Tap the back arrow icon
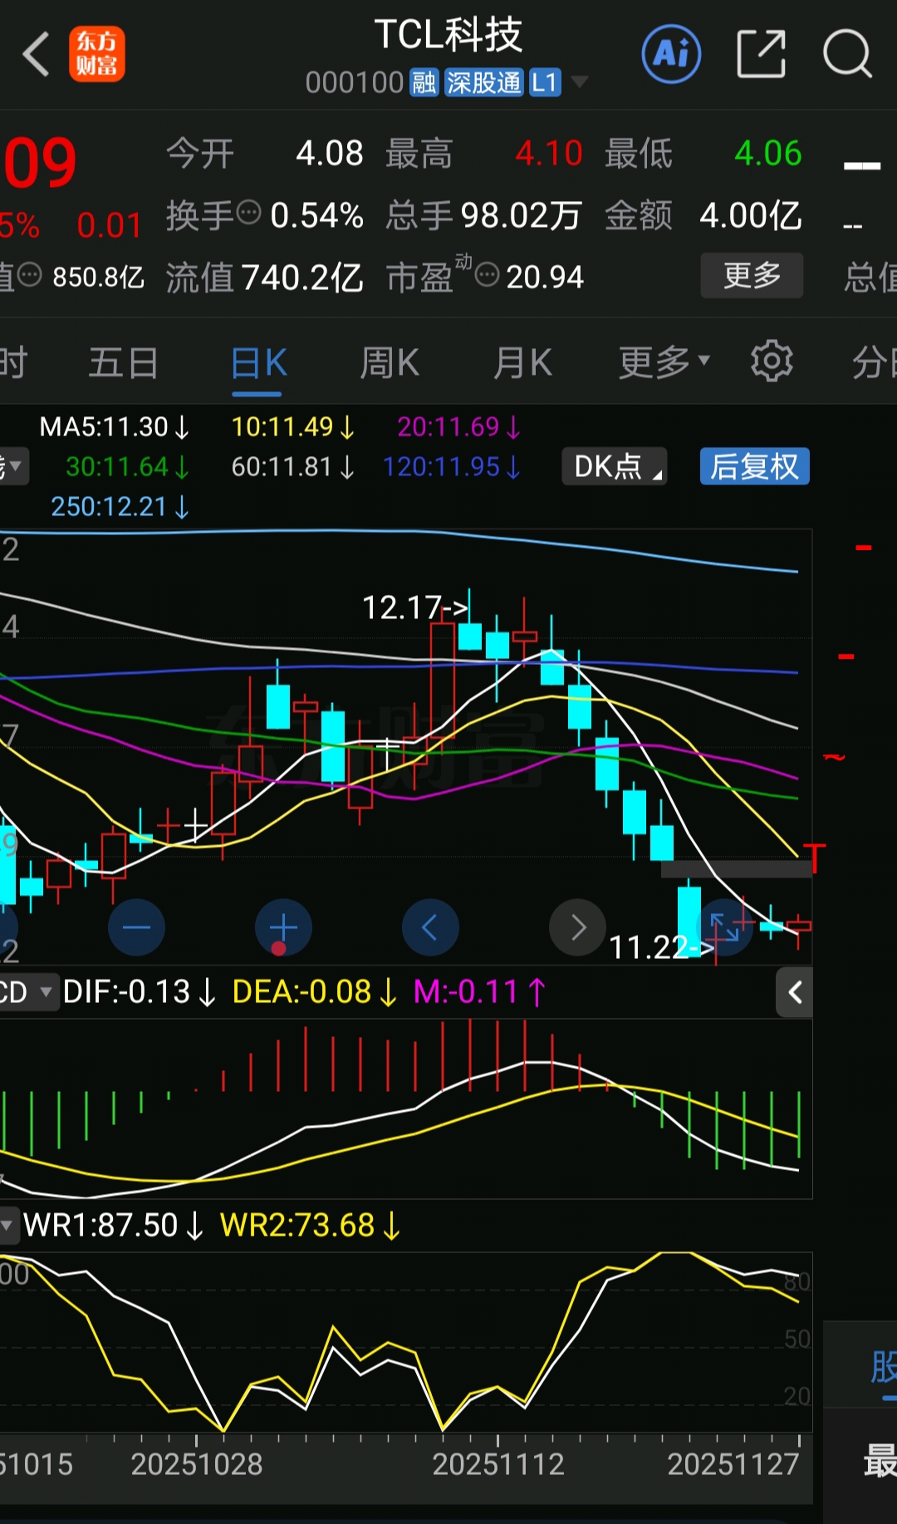Screen dimensions: 897x1524 pyautogui.click(x=36, y=55)
